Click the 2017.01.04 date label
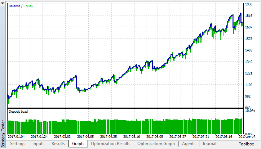 tap(16, 136)
